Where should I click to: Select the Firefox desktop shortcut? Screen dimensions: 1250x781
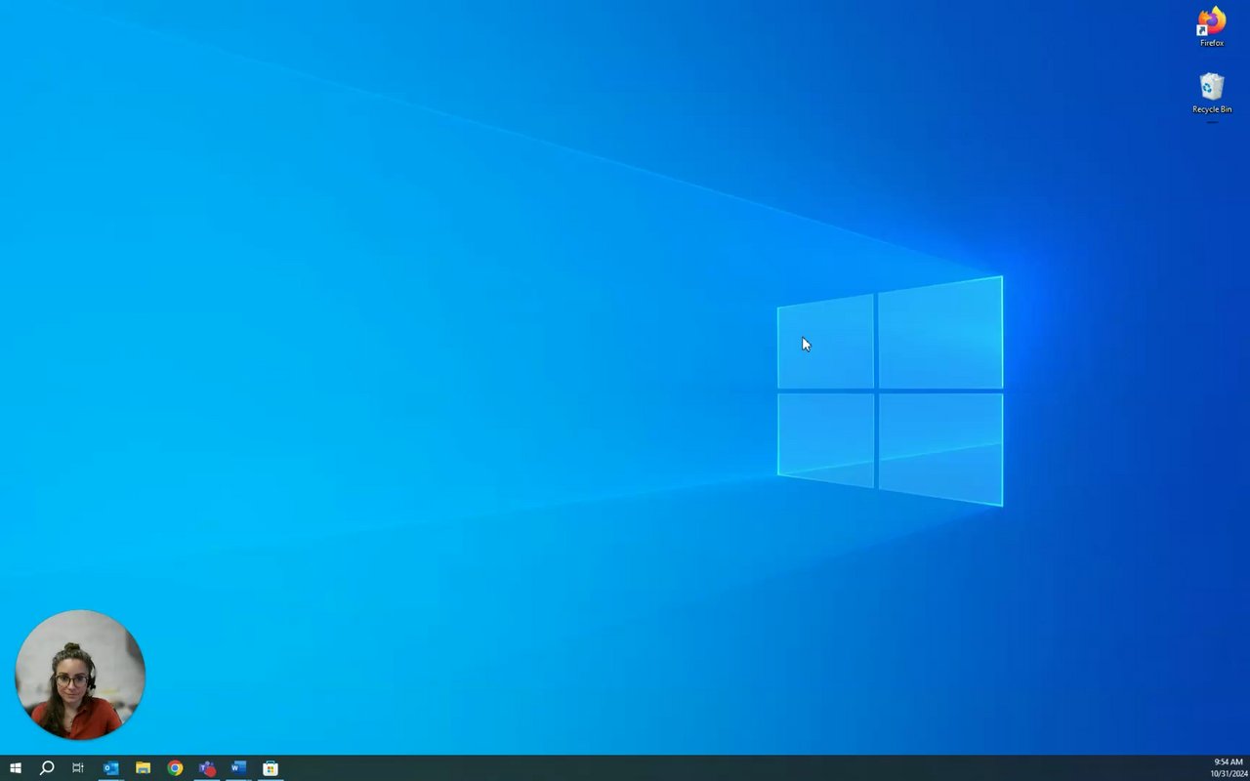[1212, 26]
